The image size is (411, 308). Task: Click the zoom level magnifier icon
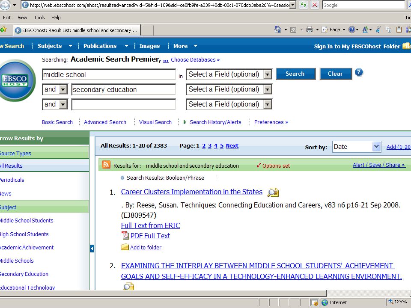pos(390,302)
